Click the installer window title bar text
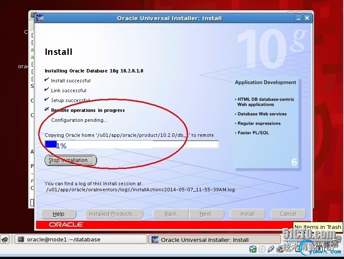The width and height of the screenshot is (344, 259). pos(169,18)
